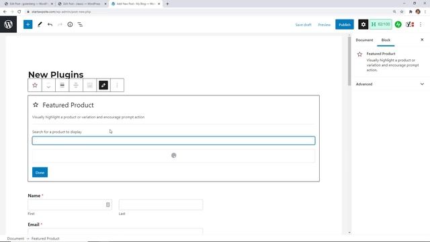Click the green Jetpack icon
430x242 pixels.
[x=398, y=24]
